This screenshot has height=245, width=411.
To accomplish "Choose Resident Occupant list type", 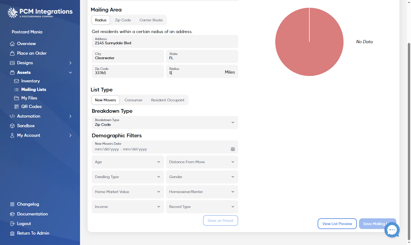I will tap(167, 100).
